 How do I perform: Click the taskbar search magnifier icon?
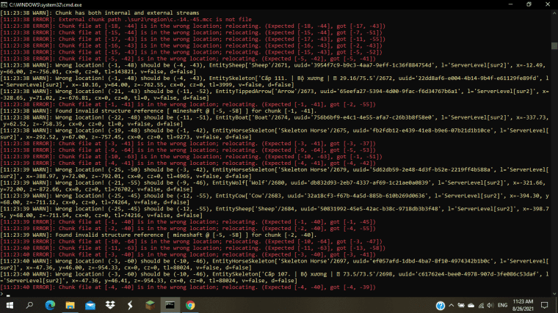31,304
